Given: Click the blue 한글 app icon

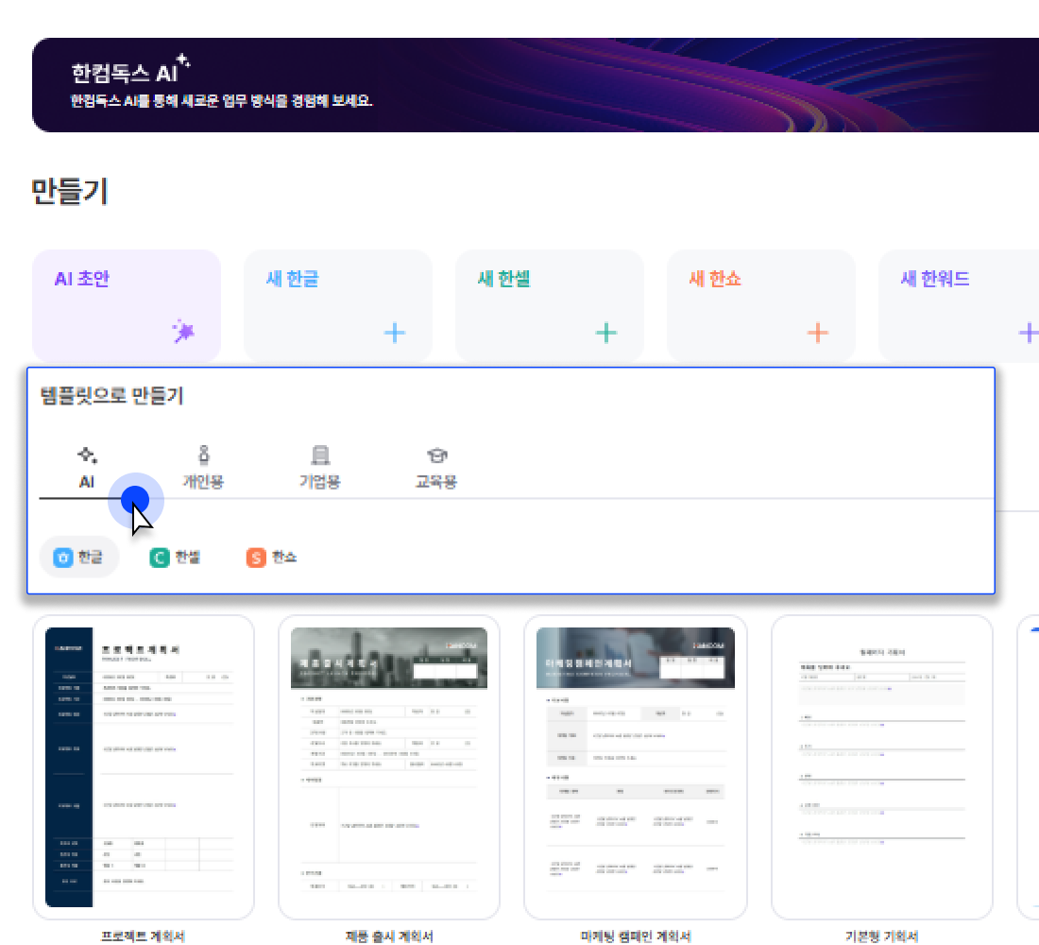Looking at the screenshot, I should (x=63, y=558).
